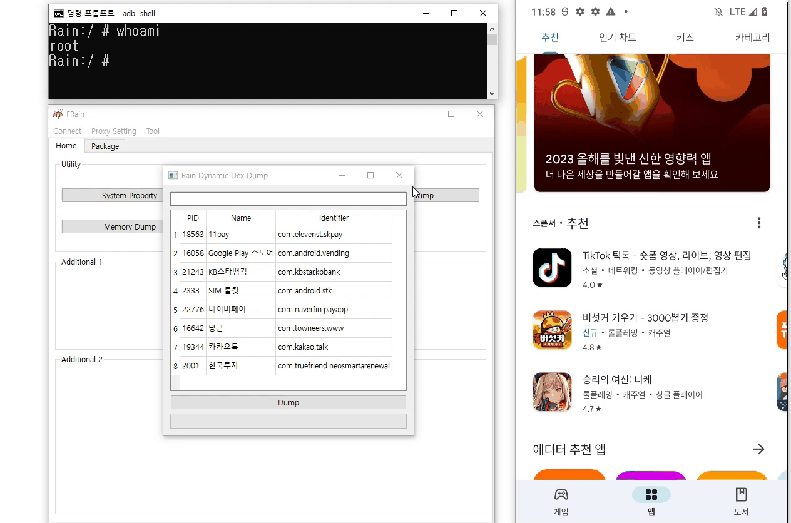Click the com.kbstar.kbbank identifier cell
The image size is (791, 523).
[334, 272]
